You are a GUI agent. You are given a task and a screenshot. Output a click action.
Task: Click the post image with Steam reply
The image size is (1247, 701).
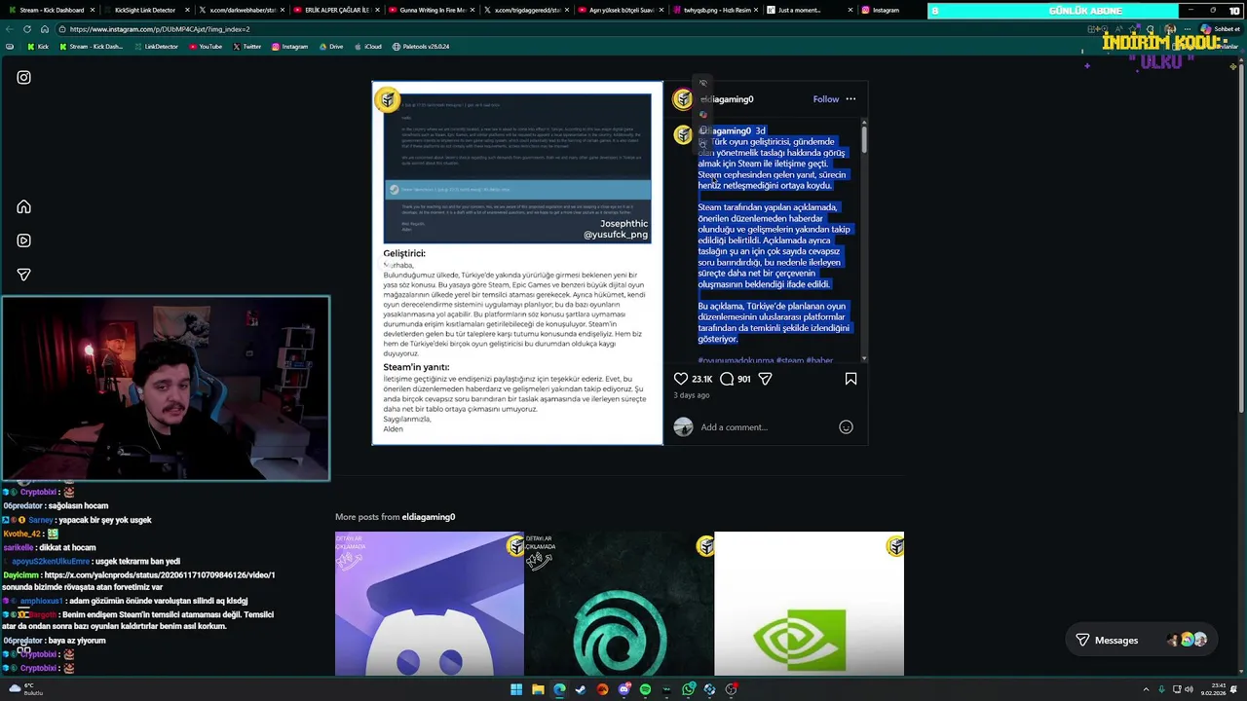coord(517,263)
